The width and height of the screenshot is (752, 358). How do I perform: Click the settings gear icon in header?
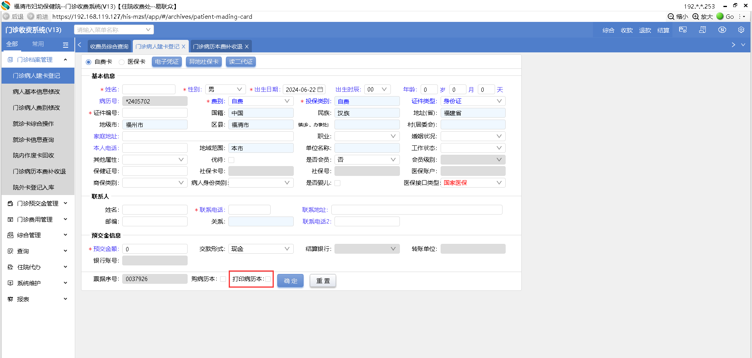pos(741,30)
